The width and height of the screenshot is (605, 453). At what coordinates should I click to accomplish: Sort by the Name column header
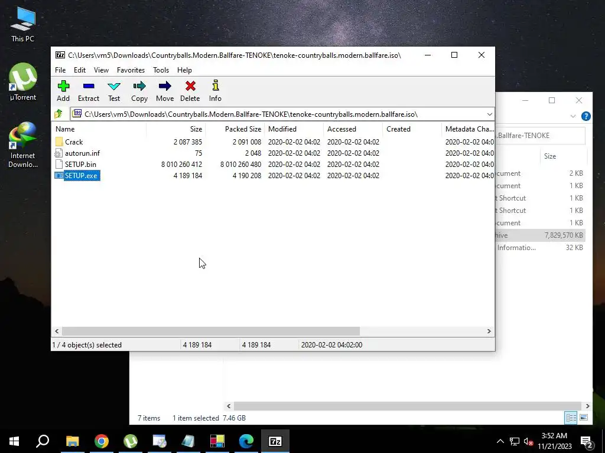tap(99, 129)
